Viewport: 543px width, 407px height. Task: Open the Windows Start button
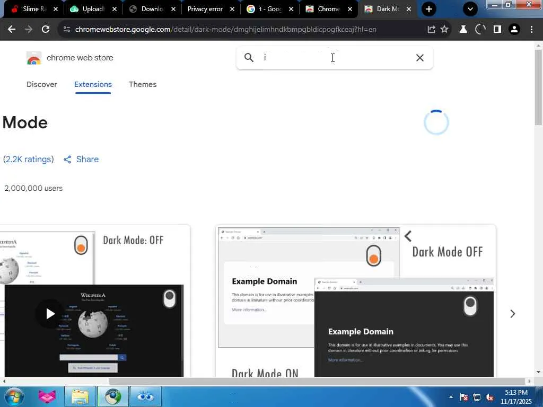click(13, 396)
